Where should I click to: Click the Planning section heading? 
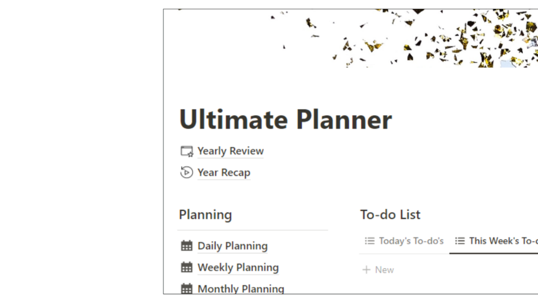coord(206,215)
